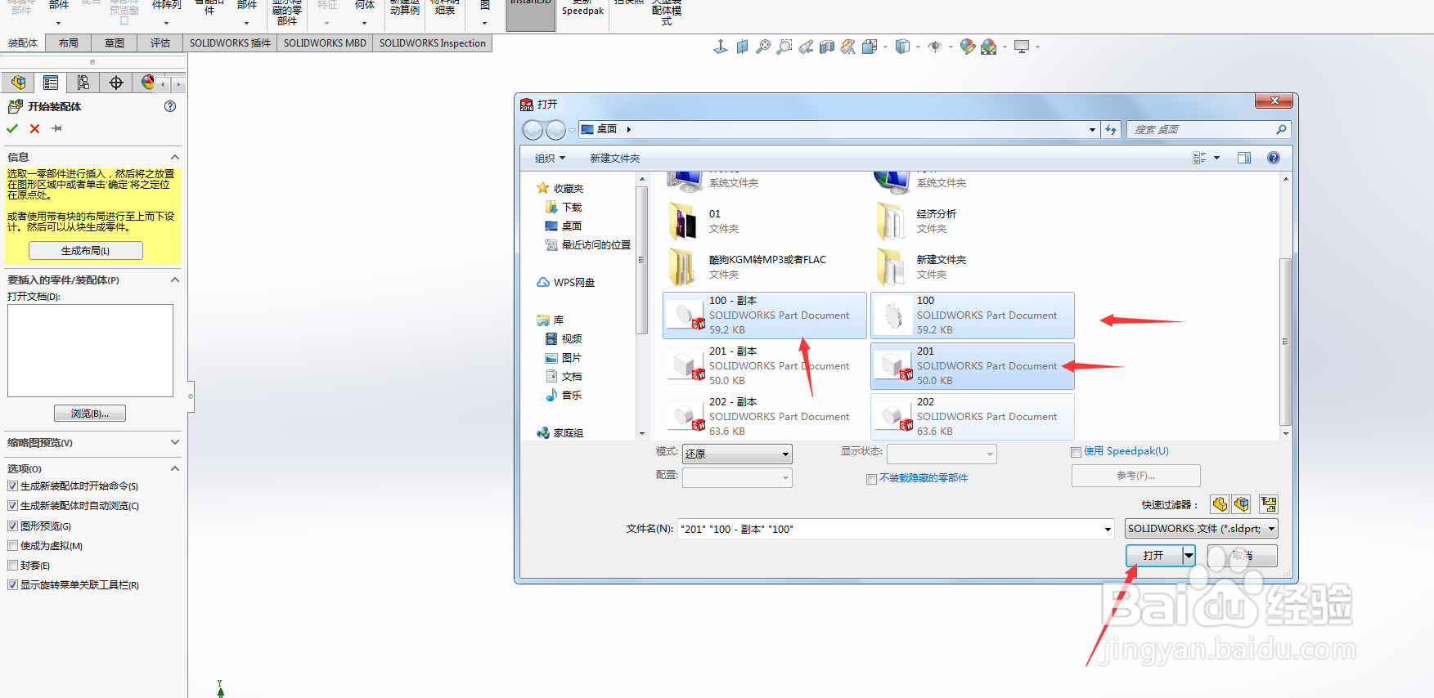Expand the 缩略图预览 section
The height and width of the screenshot is (698, 1434).
click(x=174, y=442)
